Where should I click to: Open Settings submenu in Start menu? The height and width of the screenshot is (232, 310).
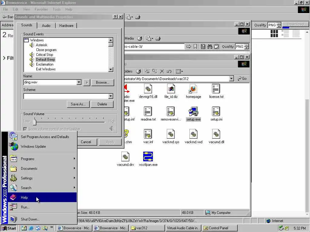(x=42, y=178)
